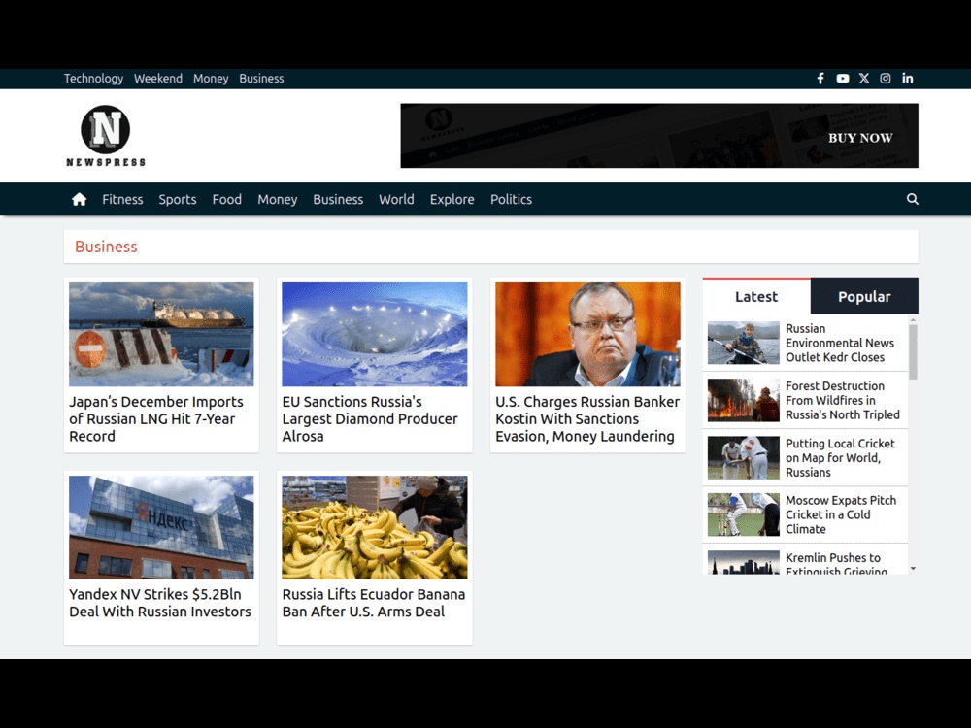Open U.S. Charges Russian Banker Kostin headline

click(587, 419)
